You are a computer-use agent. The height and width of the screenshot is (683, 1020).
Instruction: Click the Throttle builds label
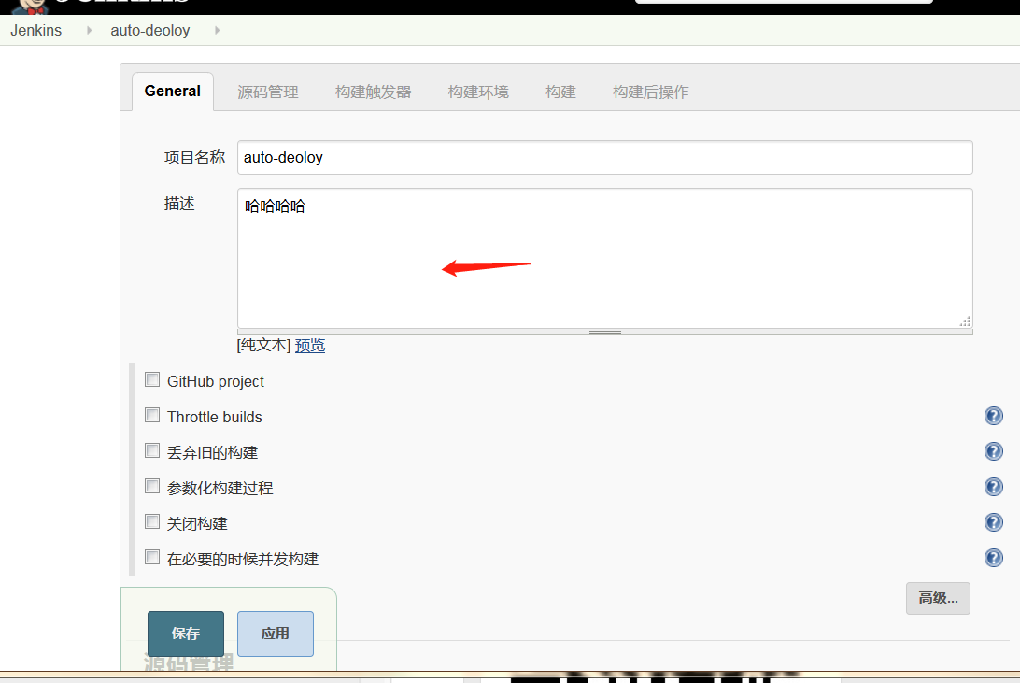(215, 417)
